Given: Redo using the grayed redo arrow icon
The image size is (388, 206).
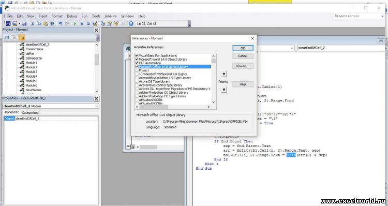Looking at the screenshot, I should tap(67, 24).
